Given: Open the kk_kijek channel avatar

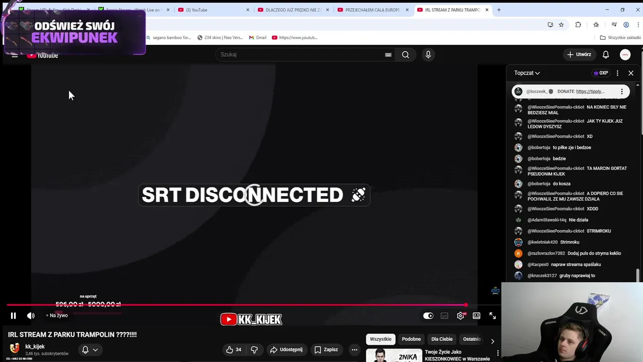Looking at the screenshot, I should [15, 348].
